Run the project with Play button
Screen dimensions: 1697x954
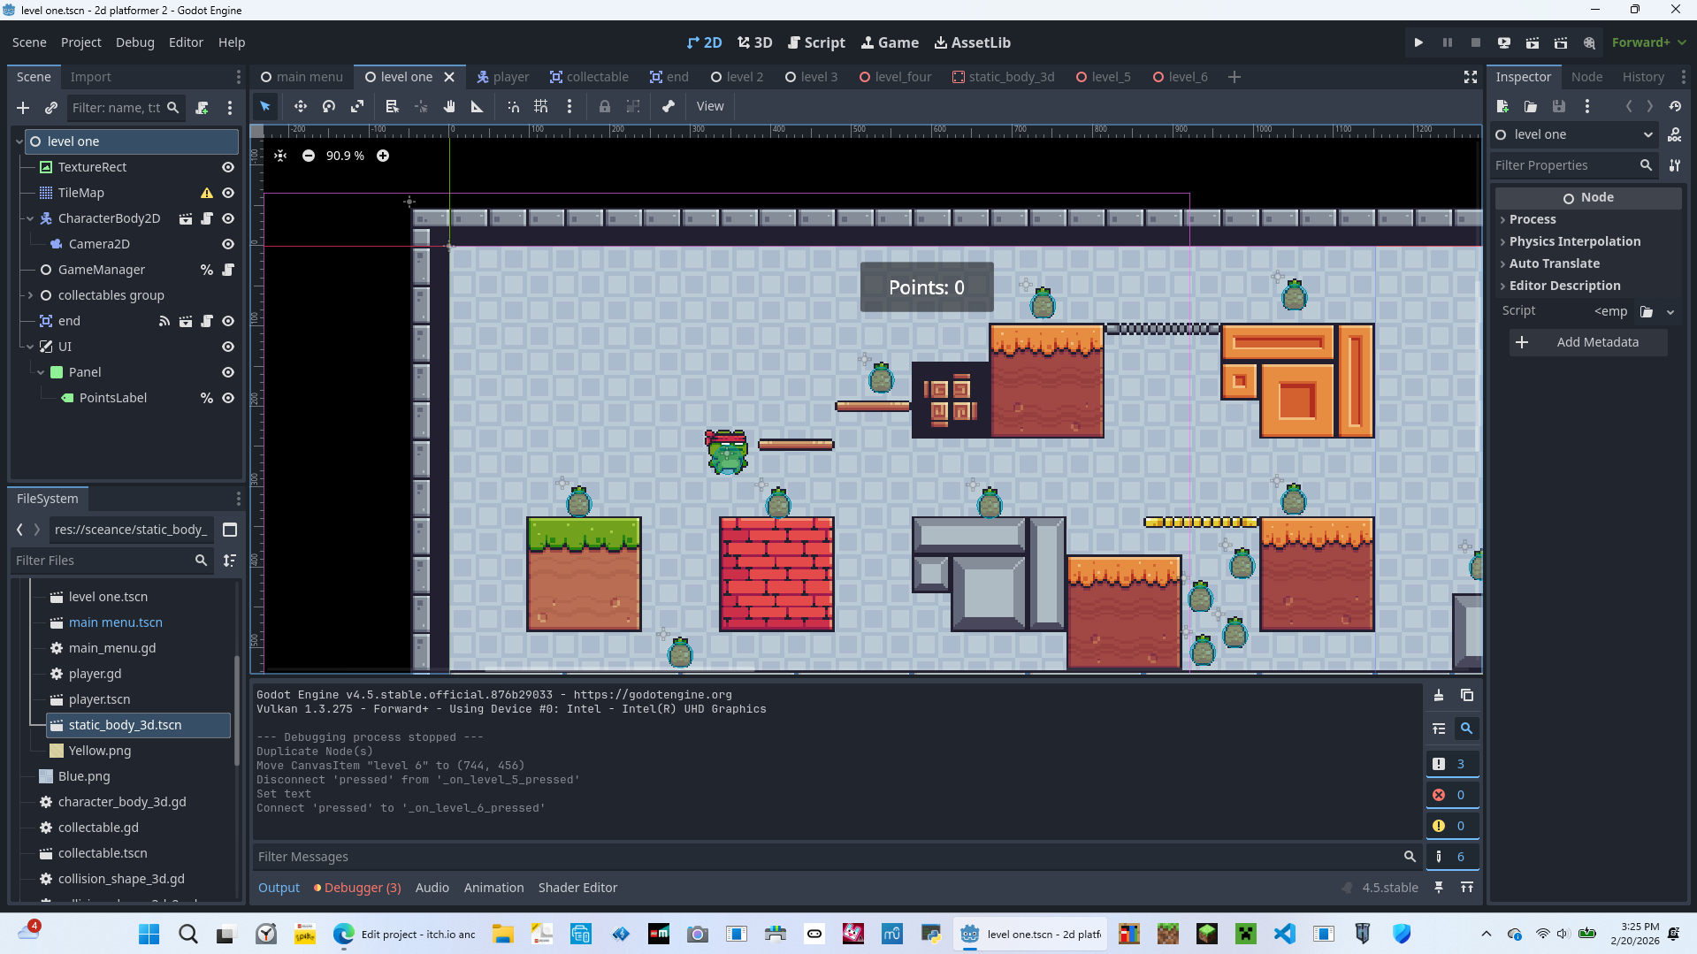tap(1418, 42)
